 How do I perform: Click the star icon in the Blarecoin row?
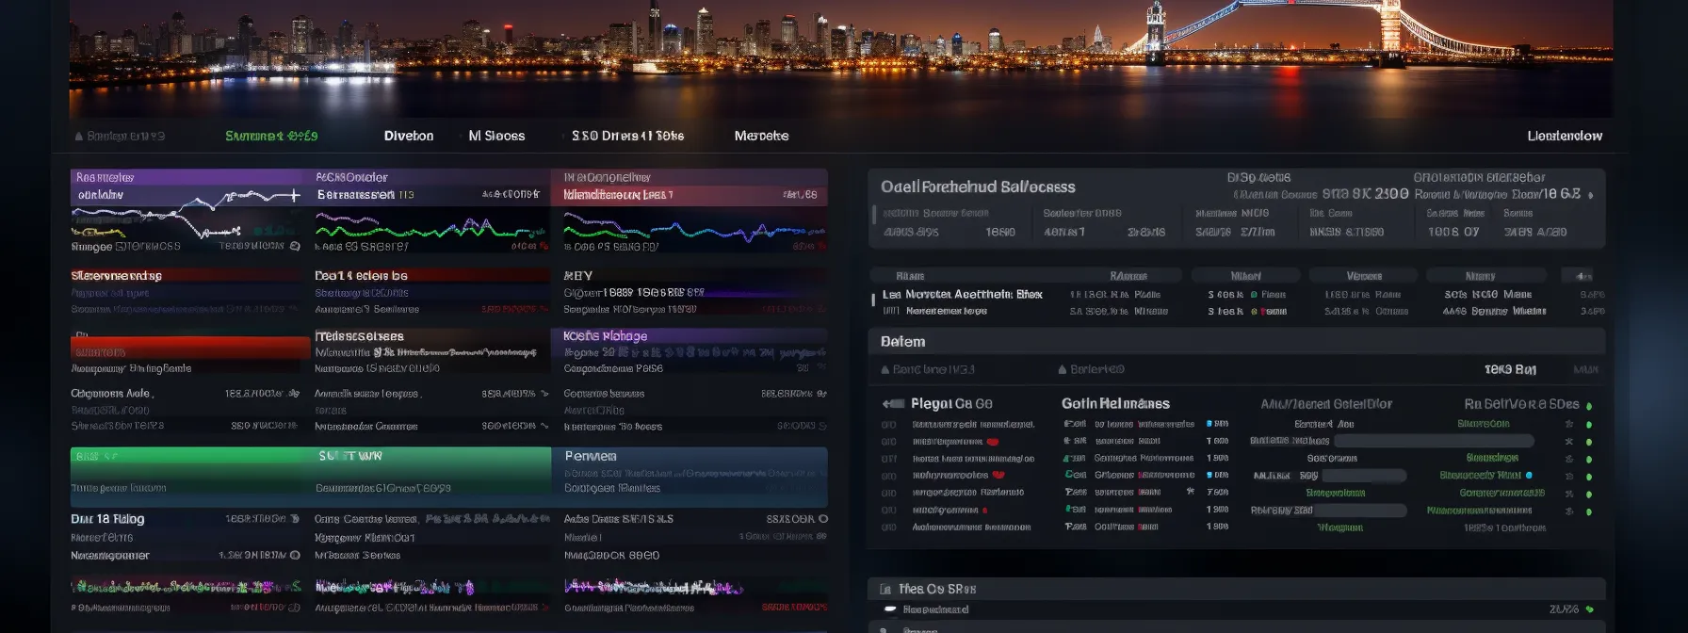[1569, 424]
